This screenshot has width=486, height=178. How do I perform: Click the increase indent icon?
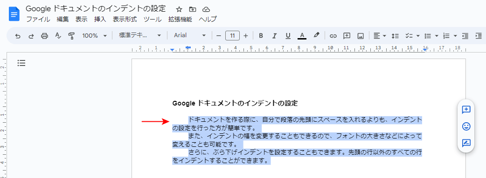point(479,36)
